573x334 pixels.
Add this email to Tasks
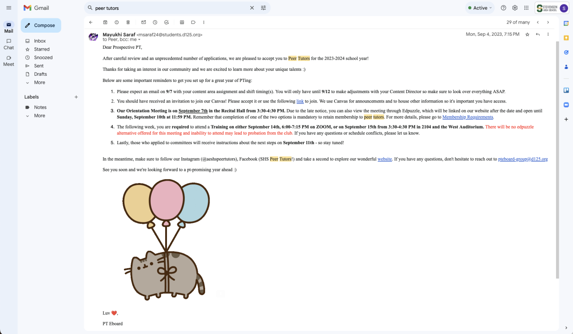pos(167,22)
